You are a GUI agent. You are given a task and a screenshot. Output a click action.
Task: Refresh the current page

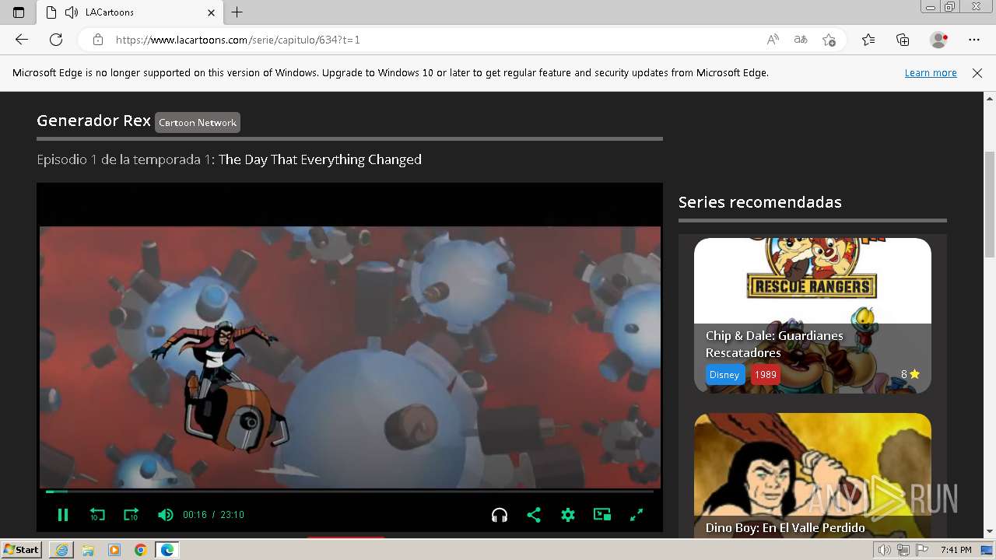(56, 40)
